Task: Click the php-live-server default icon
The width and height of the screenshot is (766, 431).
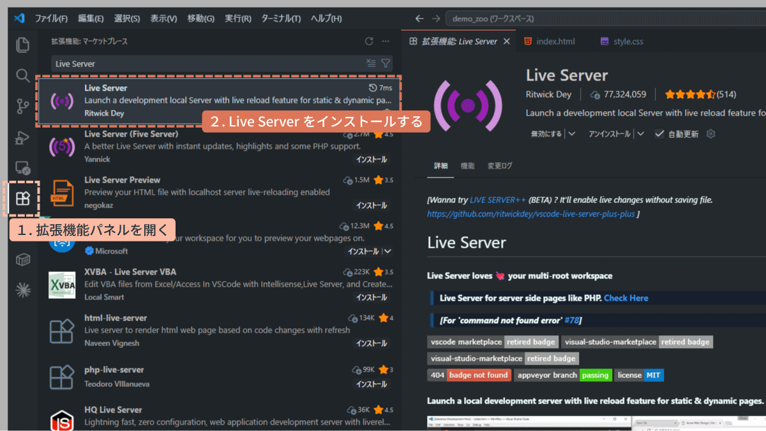Action: click(61, 376)
